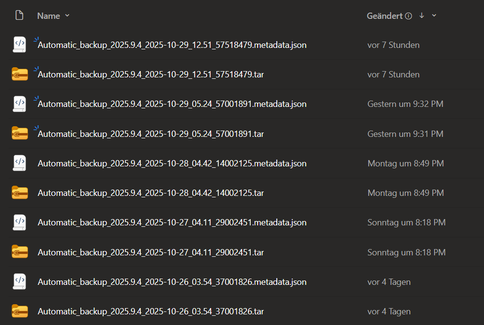This screenshot has height=325, width=484.
Task: Toggle sort direction arrow in Geändert column
Action: pyautogui.click(x=422, y=15)
